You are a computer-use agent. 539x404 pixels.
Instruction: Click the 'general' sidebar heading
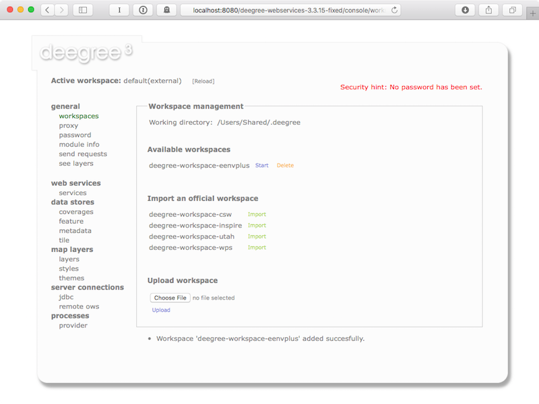pos(65,106)
